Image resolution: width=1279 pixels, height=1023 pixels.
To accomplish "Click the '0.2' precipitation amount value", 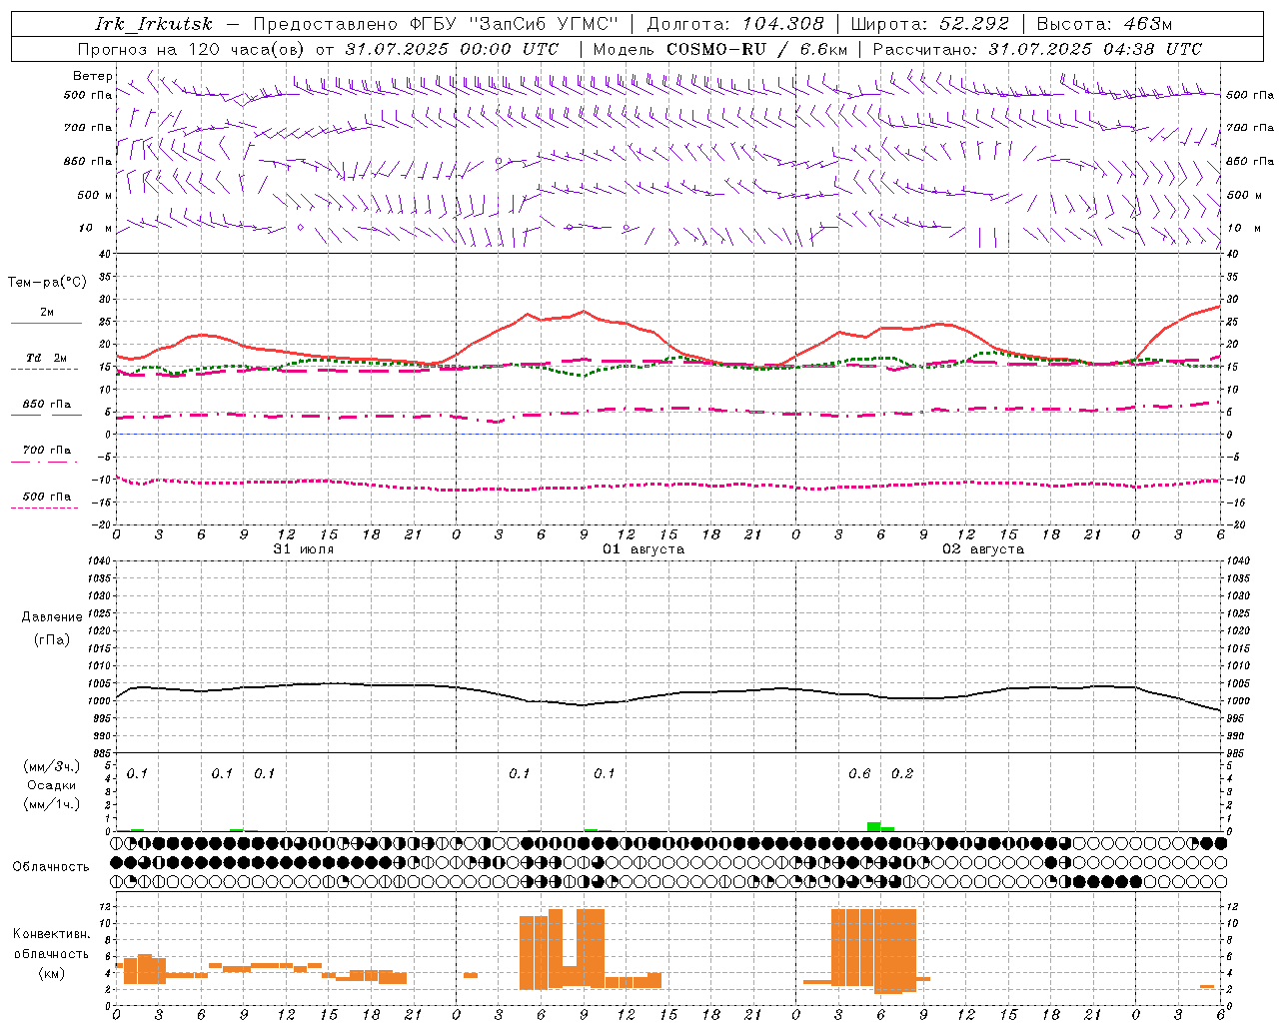I will tap(902, 774).
